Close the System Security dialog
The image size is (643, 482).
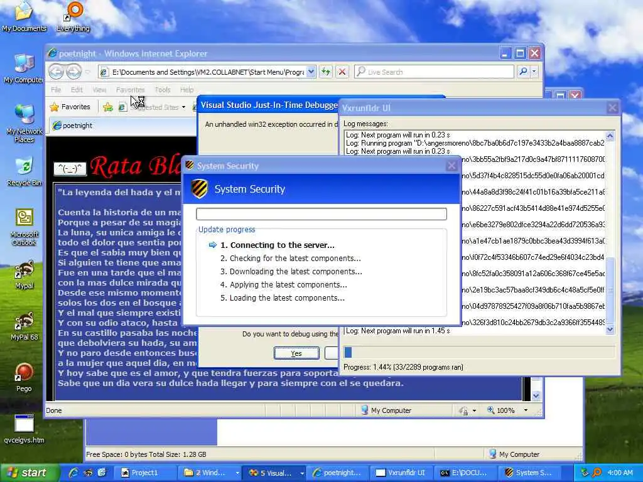click(x=451, y=166)
